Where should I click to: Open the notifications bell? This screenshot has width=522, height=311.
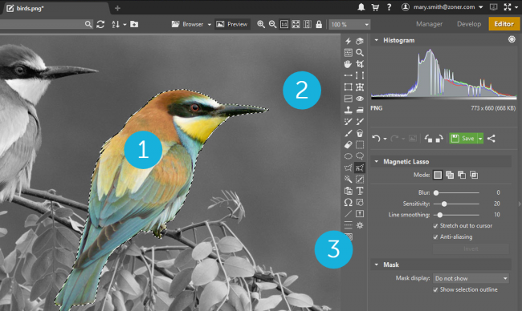tap(361, 7)
